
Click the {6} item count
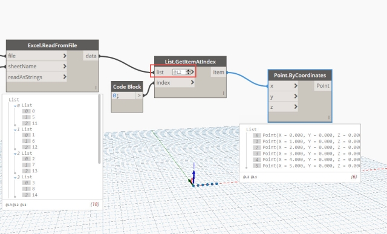click(354, 177)
